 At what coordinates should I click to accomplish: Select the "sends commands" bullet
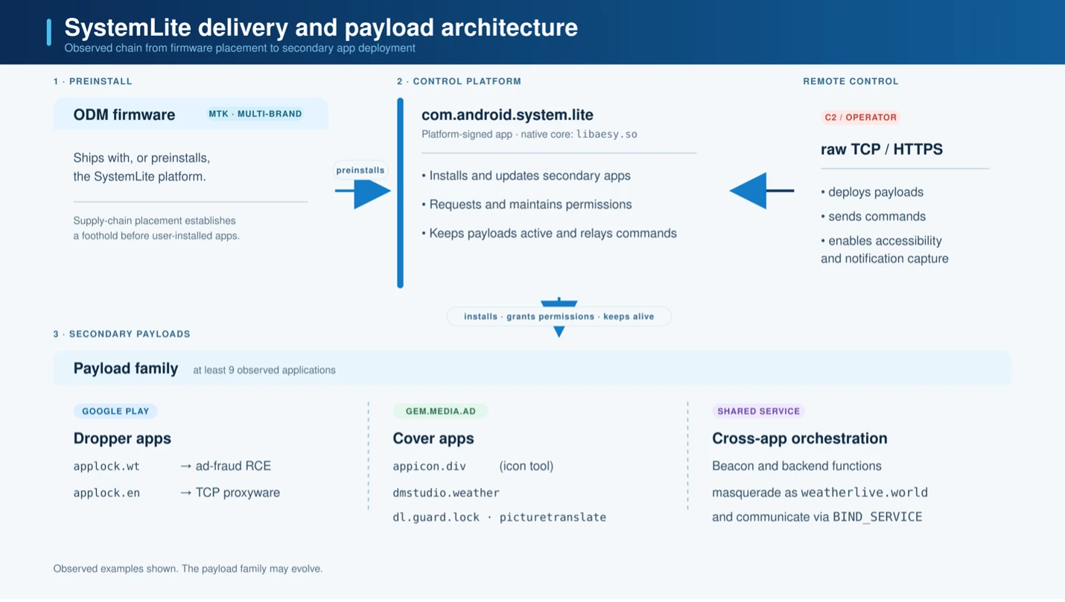coord(873,217)
